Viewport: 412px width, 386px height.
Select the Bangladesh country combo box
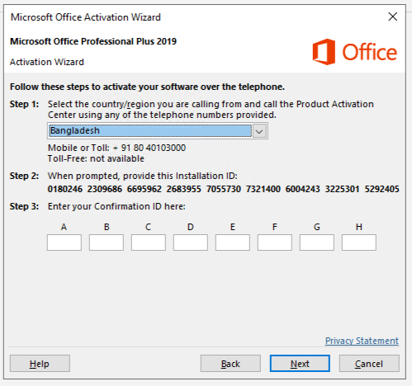tap(158, 131)
